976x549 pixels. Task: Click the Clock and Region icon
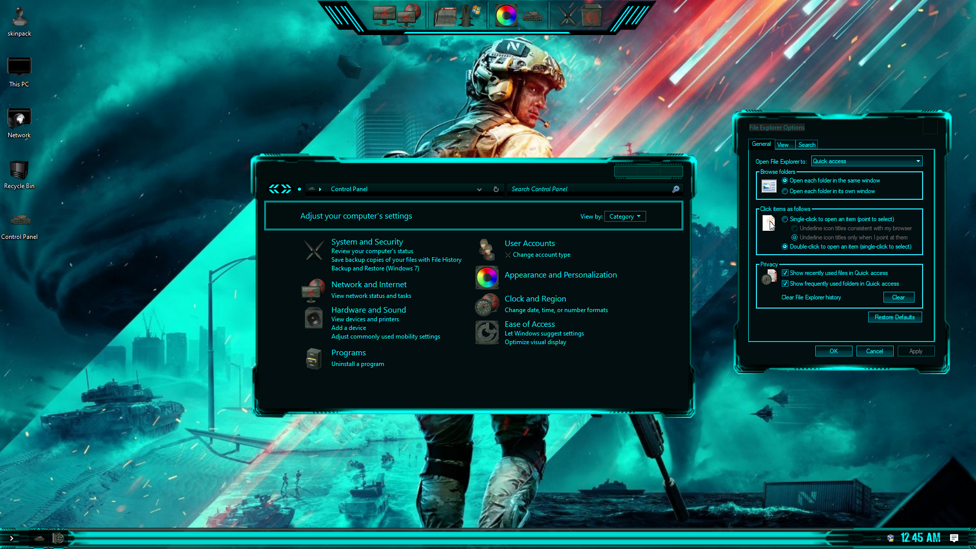point(486,304)
